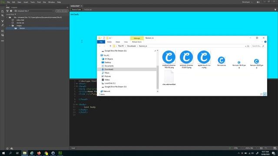
Task: Click the Windows Start button
Action: [3, 153]
